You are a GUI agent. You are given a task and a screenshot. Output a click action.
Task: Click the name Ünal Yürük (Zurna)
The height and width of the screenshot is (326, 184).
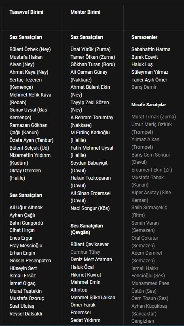tap(91, 49)
